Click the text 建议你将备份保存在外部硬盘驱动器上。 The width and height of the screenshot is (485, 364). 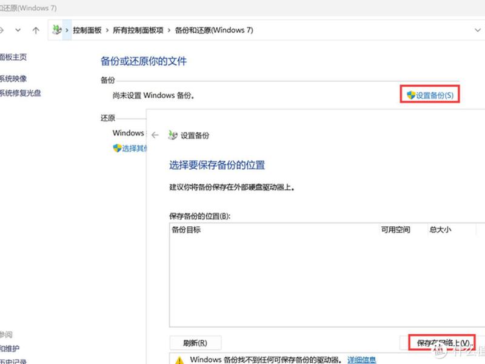point(232,187)
